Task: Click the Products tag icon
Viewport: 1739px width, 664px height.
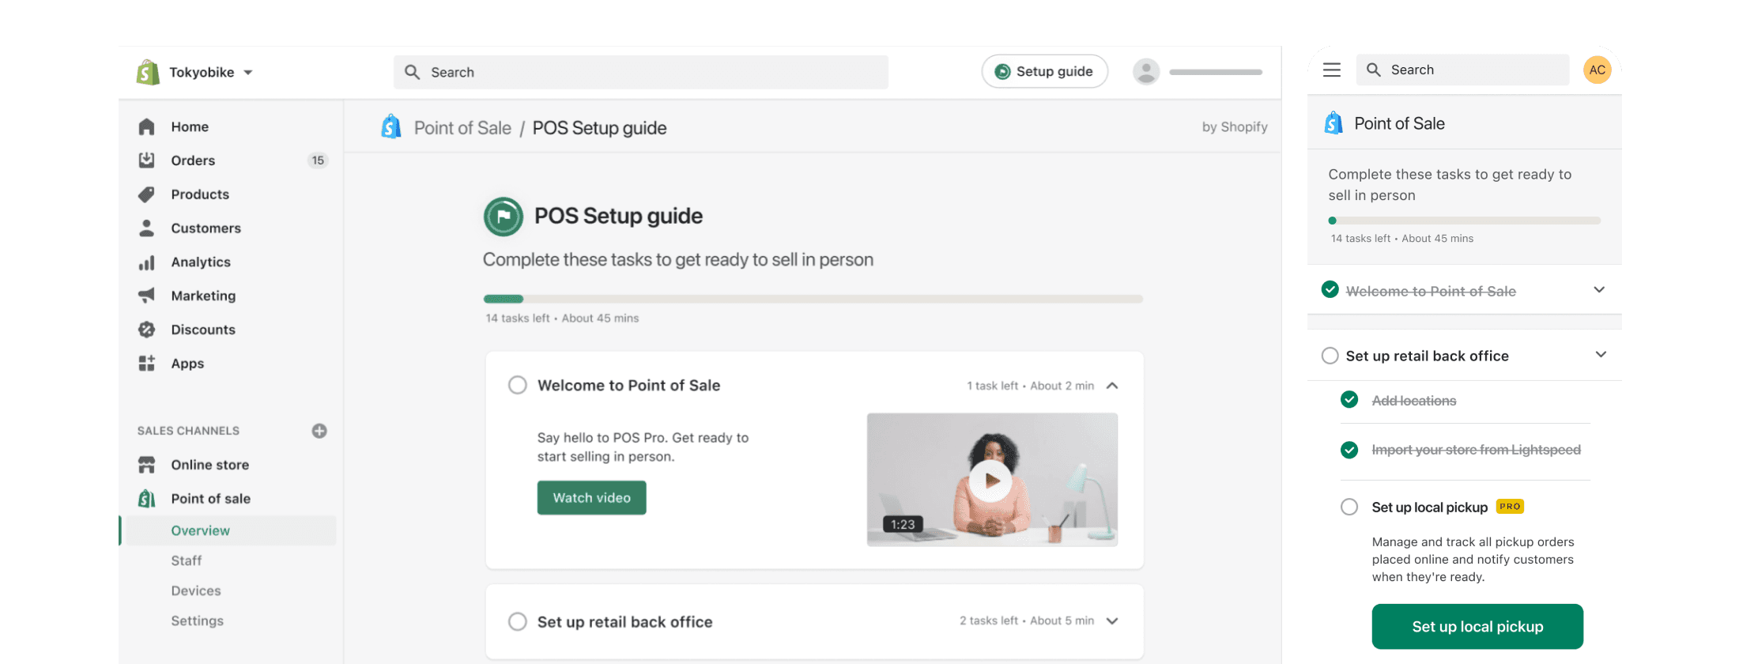Action: point(146,194)
